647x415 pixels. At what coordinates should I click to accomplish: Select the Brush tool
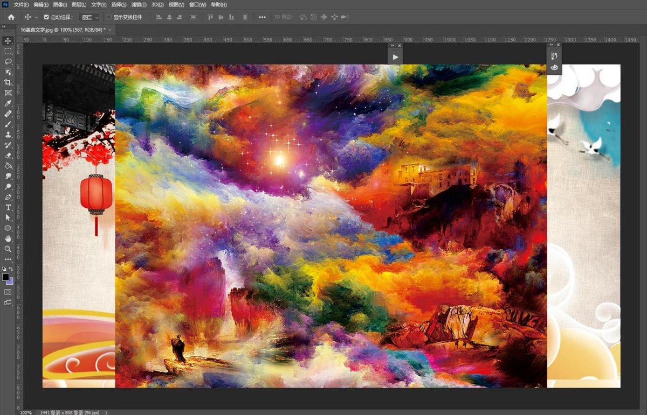8,124
